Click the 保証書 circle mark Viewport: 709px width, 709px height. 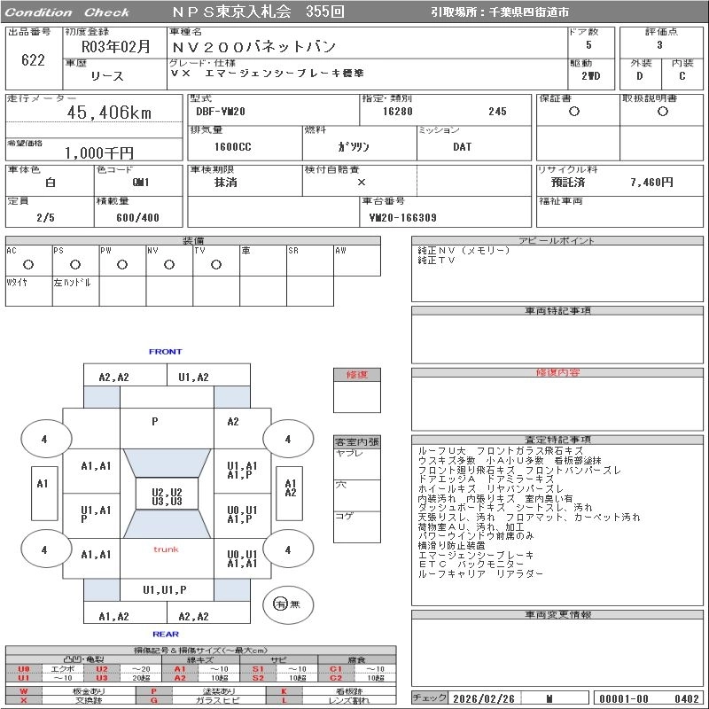(573, 112)
